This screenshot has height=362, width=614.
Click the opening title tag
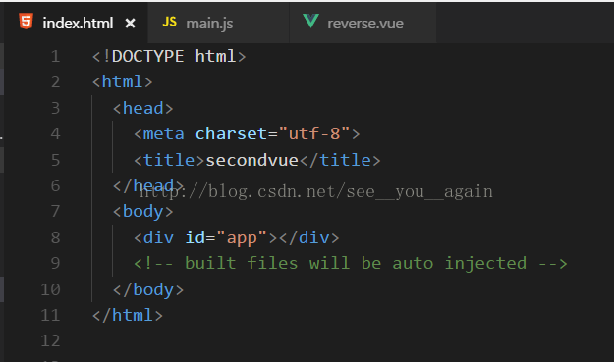point(169,160)
